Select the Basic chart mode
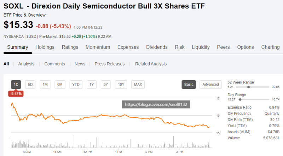Image resolution: width=283 pixels, height=156 pixels. (189, 85)
